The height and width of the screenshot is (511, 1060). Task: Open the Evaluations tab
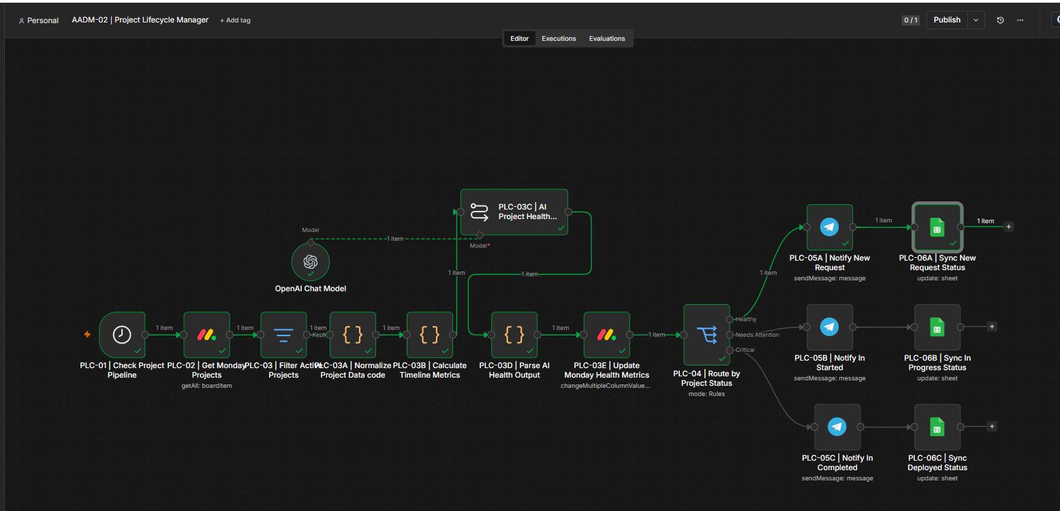tap(607, 39)
